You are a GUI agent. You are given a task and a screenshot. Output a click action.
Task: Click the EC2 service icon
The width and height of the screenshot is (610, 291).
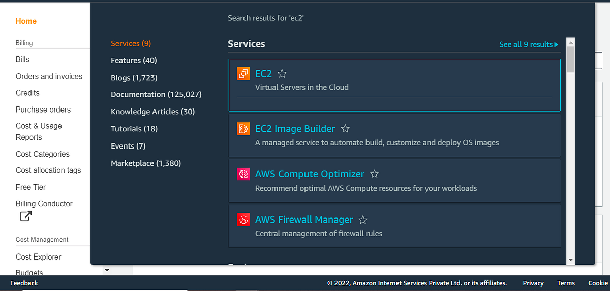(243, 74)
